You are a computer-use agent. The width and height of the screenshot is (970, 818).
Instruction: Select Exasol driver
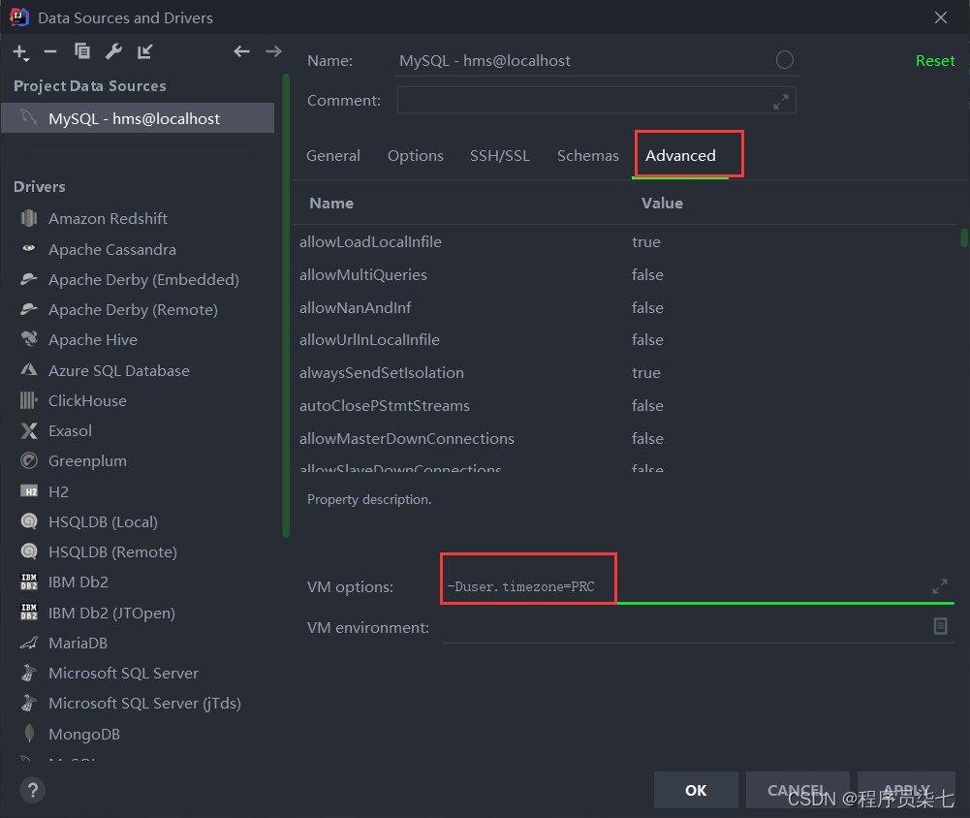pyautogui.click(x=70, y=430)
